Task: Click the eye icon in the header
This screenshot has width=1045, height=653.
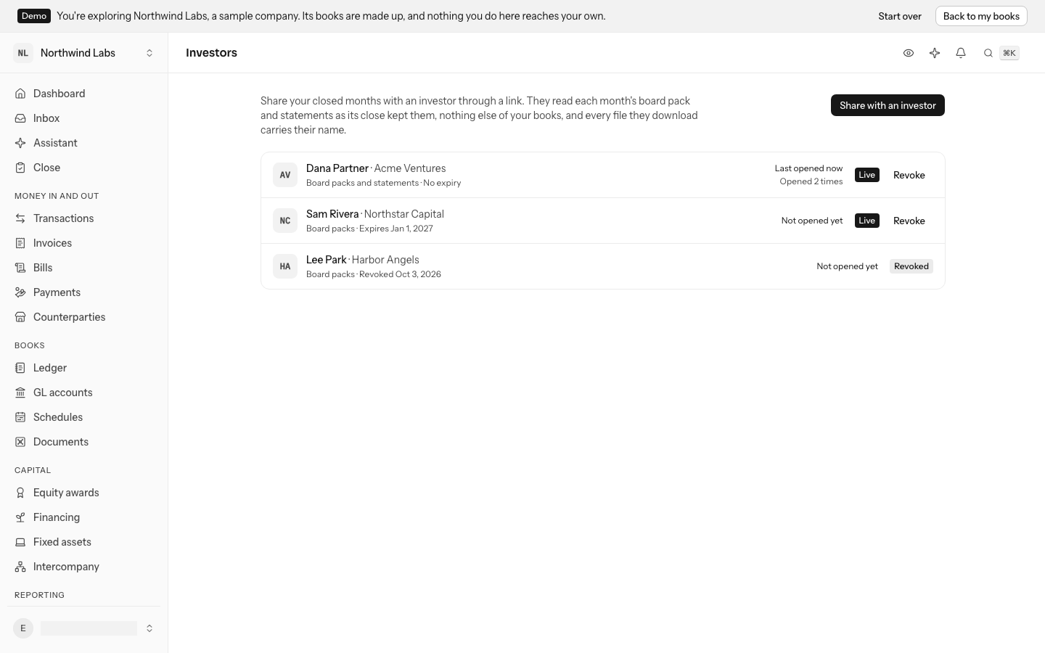Action: (909, 53)
